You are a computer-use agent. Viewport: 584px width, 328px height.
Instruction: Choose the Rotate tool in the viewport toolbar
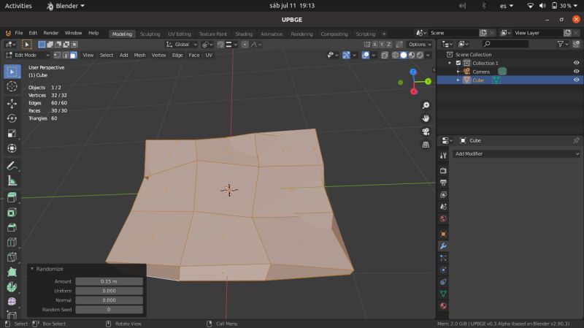12,118
